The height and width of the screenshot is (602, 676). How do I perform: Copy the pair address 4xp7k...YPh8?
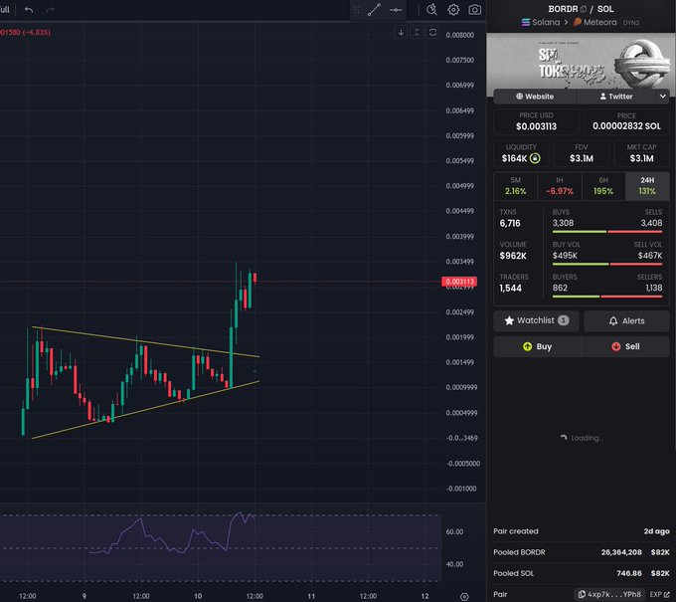click(609, 594)
